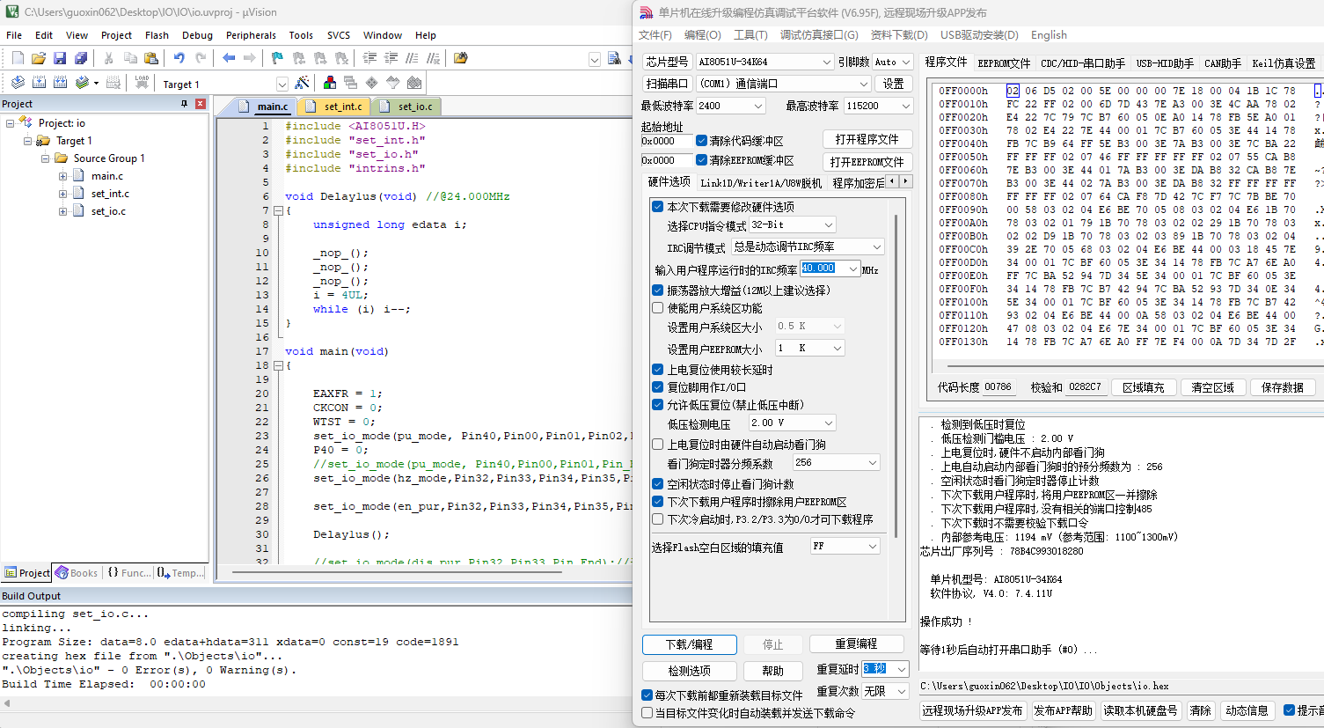Click the Insert Bookmark flag icon
The height and width of the screenshot is (728, 1324).
tap(277, 58)
